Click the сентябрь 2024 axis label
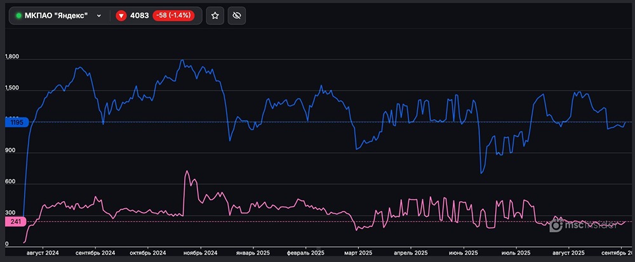The image size is (635, 262). tap(95, 252)
